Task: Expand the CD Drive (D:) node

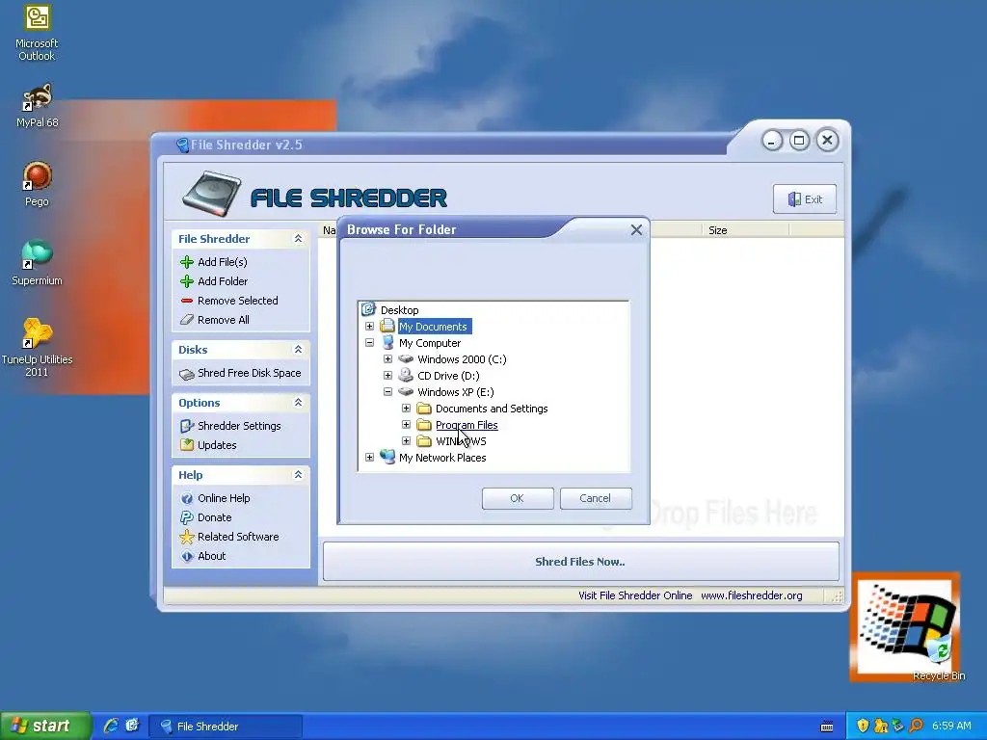Action: [x=387, y=375]
